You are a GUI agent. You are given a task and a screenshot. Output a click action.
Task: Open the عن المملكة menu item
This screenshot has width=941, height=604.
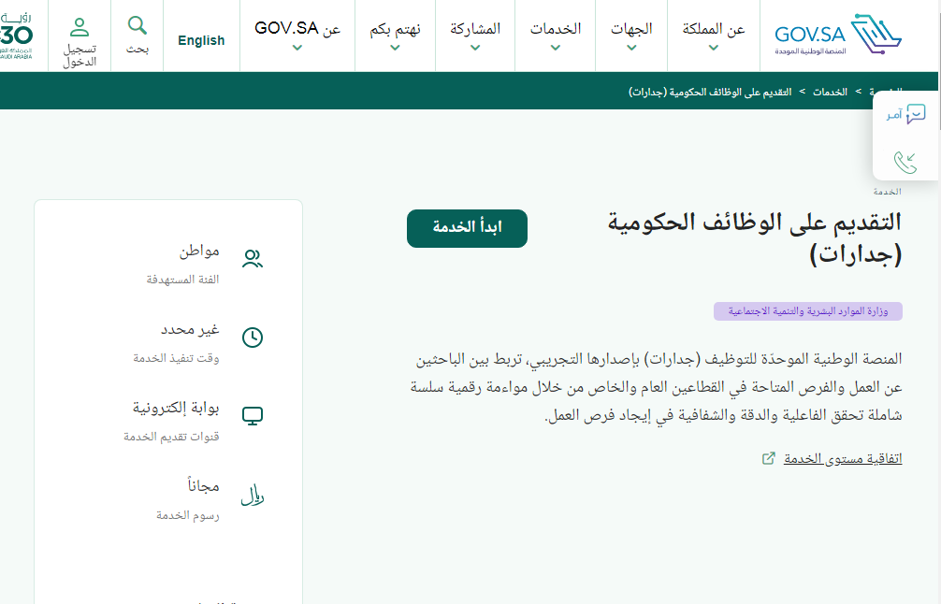(714, 29)
